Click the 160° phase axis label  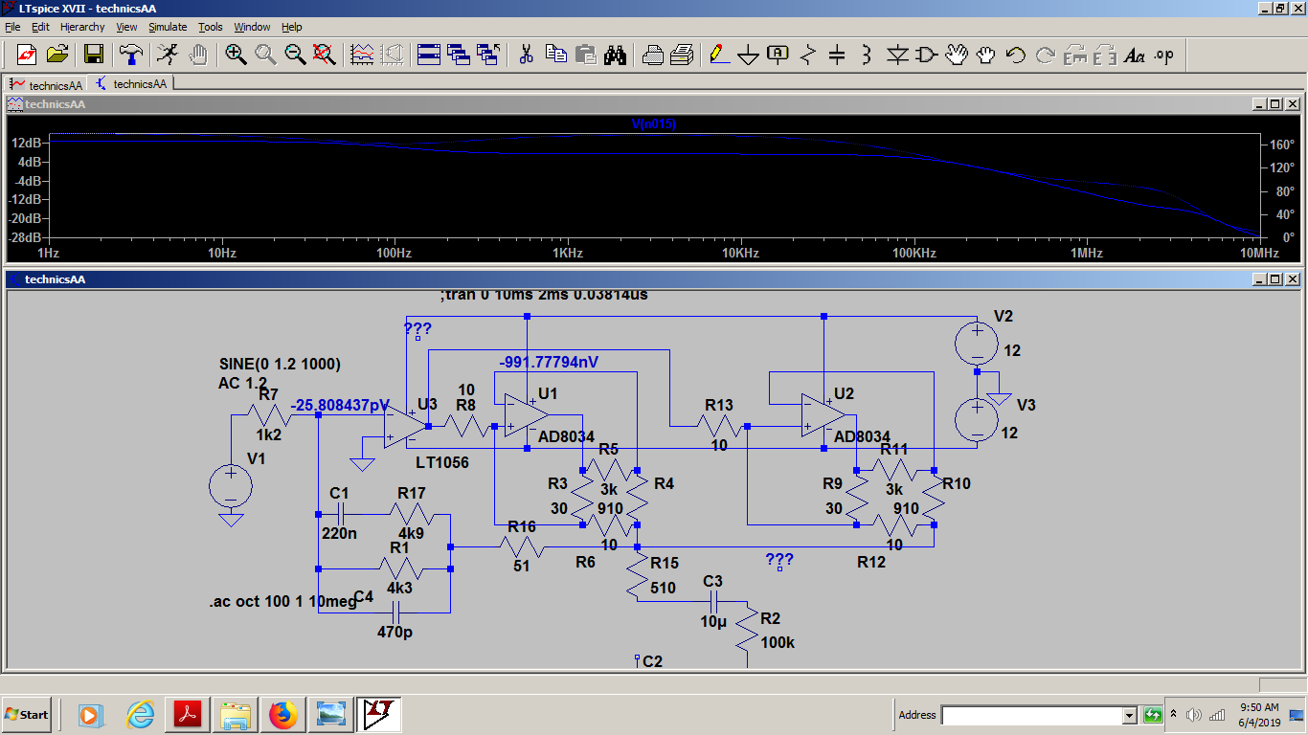point(1282,145)
